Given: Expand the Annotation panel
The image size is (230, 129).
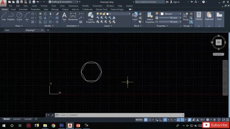Looking at the screenshot, I should click(x=73, y=26).
